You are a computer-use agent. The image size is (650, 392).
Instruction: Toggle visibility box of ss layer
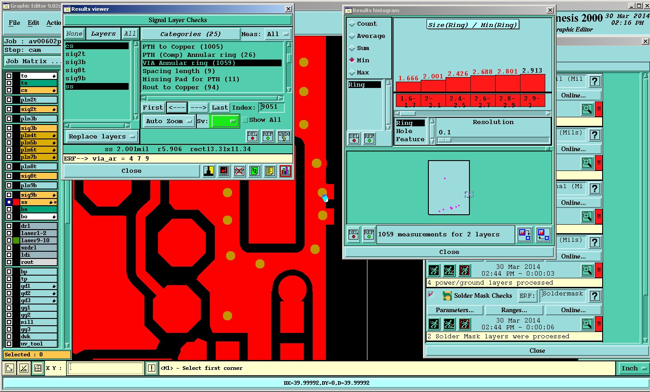coord(9,202)
